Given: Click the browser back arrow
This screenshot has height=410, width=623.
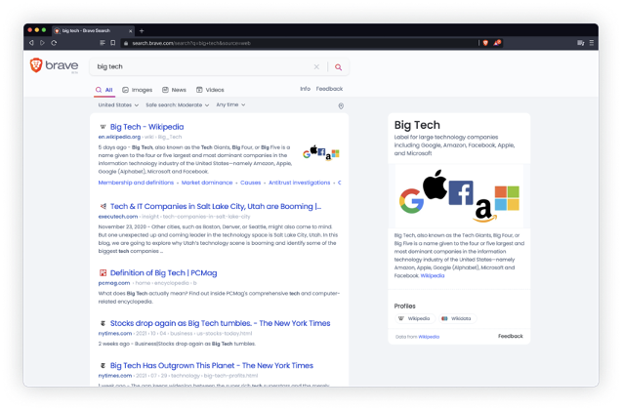Looking at the screenshot, I should [31, 43].
